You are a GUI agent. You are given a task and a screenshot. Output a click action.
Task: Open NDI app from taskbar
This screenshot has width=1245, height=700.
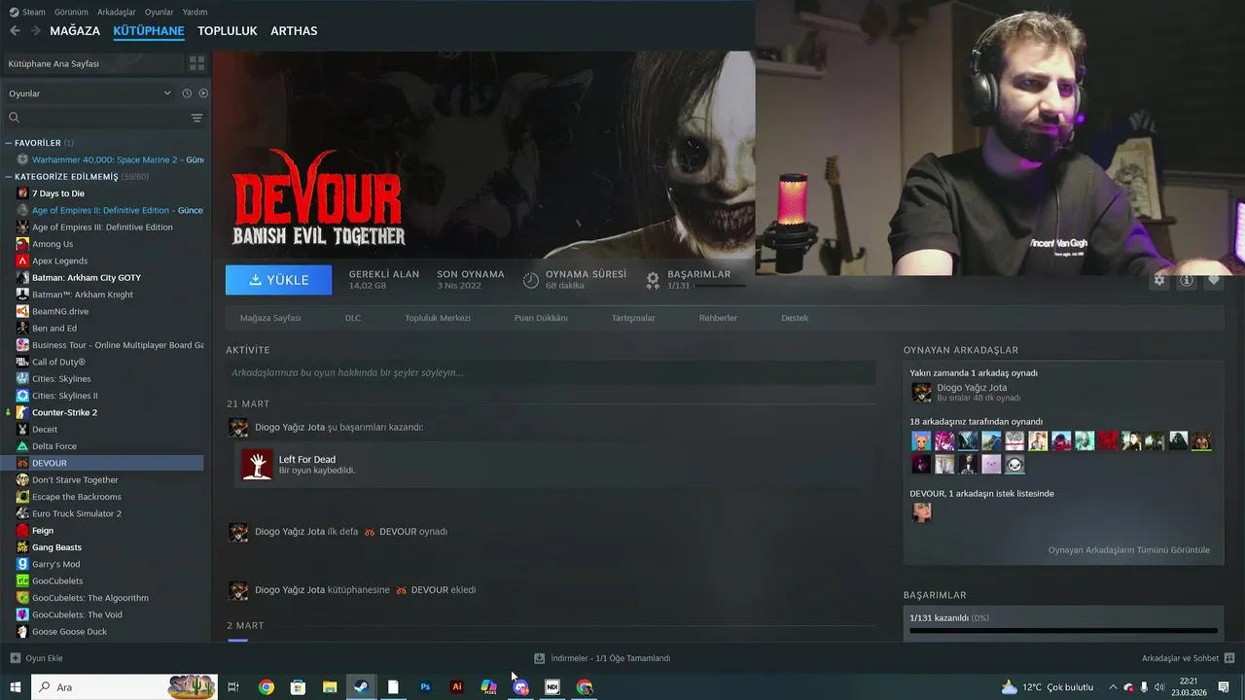(552, 687)
